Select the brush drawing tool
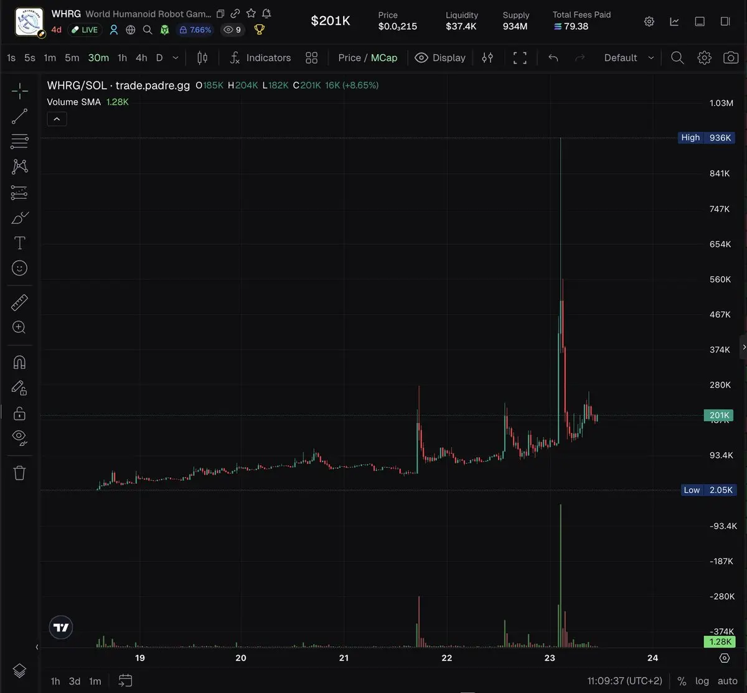This screenshot has width=747, height=693. pyautogui.click(x=19, y=218)
